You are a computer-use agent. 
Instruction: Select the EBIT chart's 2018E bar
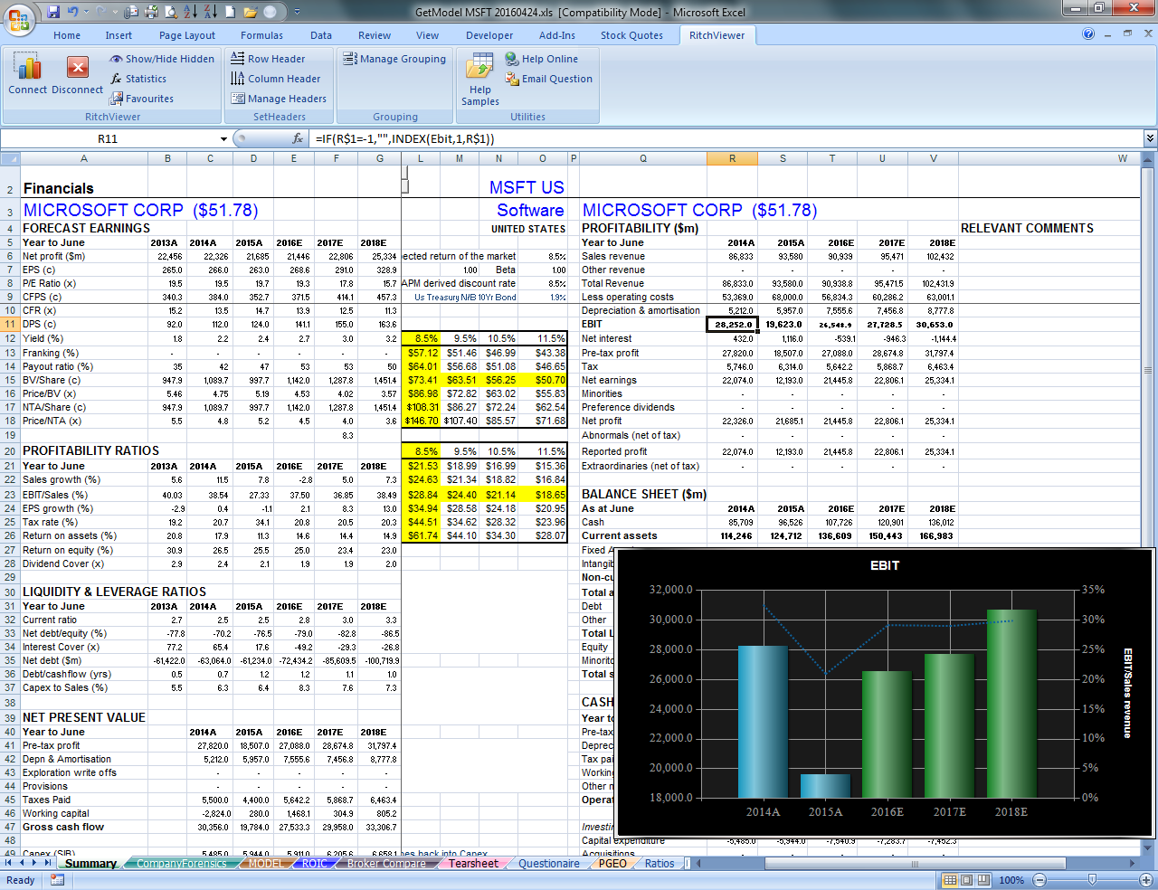(x=1011, y=704)
